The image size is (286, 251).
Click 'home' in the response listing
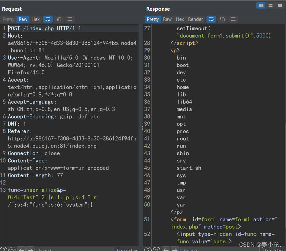[183, 87]
